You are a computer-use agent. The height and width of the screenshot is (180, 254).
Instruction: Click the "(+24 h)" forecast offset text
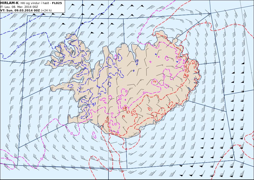point(46,10)
